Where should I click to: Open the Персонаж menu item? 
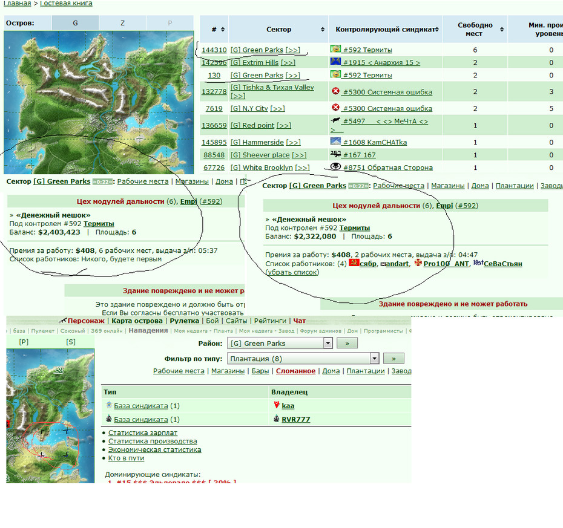pos(86,321)
